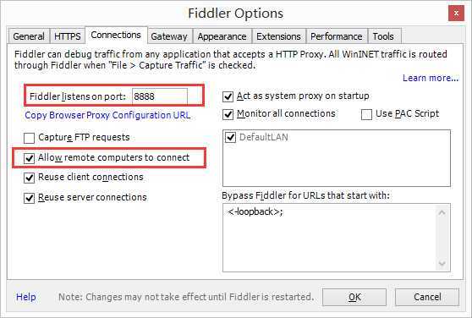Open the Appearance tab
472x318 pixels.
(x=222, y=36)
